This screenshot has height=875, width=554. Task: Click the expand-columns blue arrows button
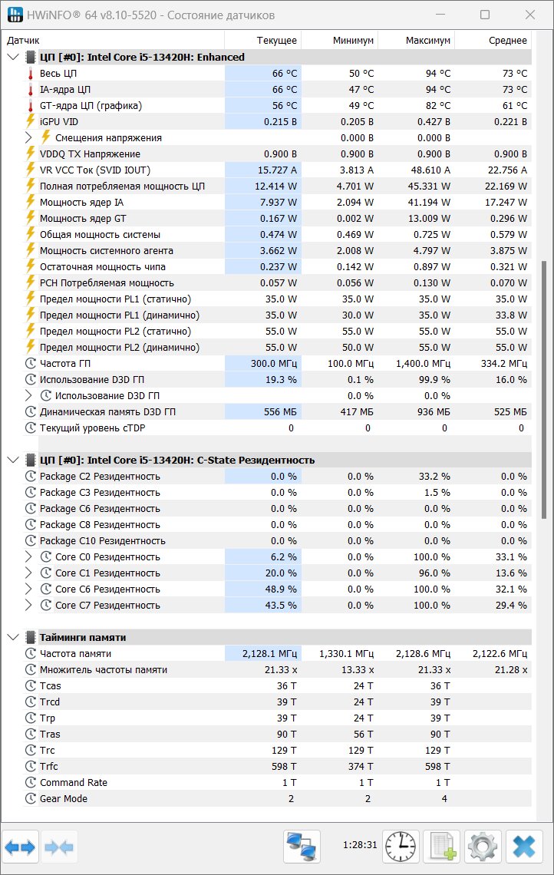coord(20,847)
